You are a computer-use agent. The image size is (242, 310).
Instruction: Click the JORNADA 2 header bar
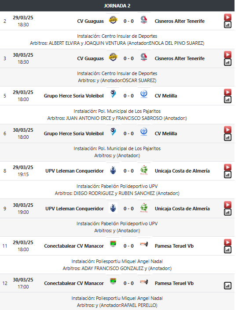click(117, 6)
